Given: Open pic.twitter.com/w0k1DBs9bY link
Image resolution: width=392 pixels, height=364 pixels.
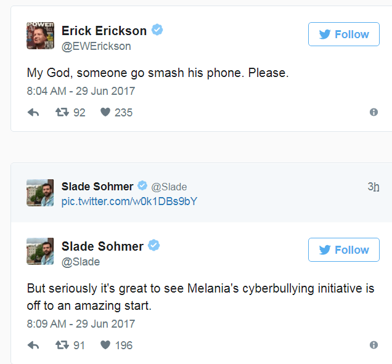Looking at the screenshot, I should point(129,201).
